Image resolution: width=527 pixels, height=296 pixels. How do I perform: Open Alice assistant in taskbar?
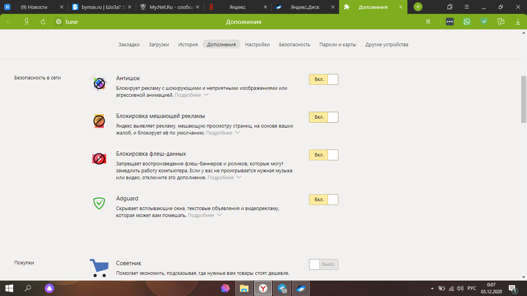click(x=49, y=288)
